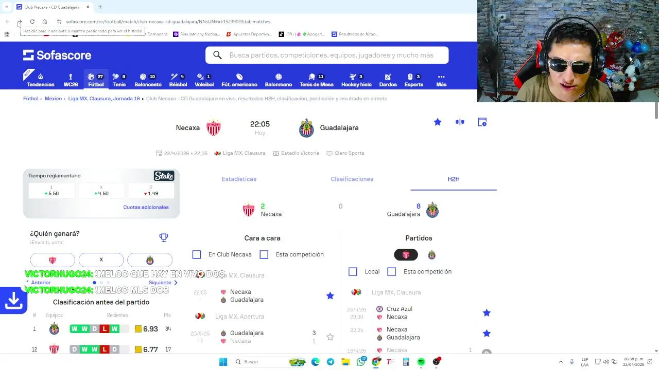659x370 pixels.
Task: Click the Stake sponsor logo
Action: 164,176
